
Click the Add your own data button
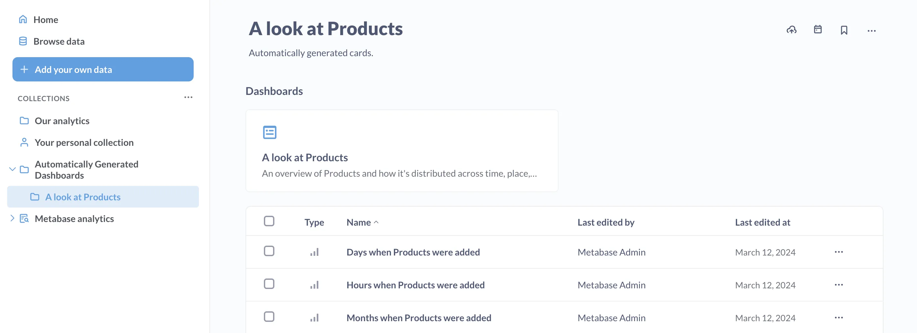click(103, 69)
